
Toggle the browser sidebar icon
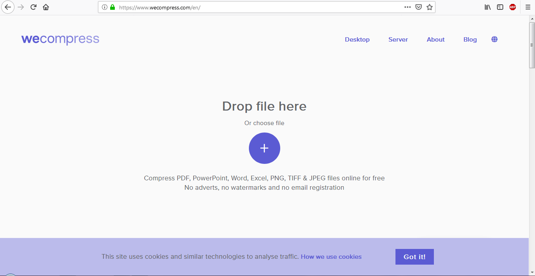pyautogui.click(x=500, y=7)
